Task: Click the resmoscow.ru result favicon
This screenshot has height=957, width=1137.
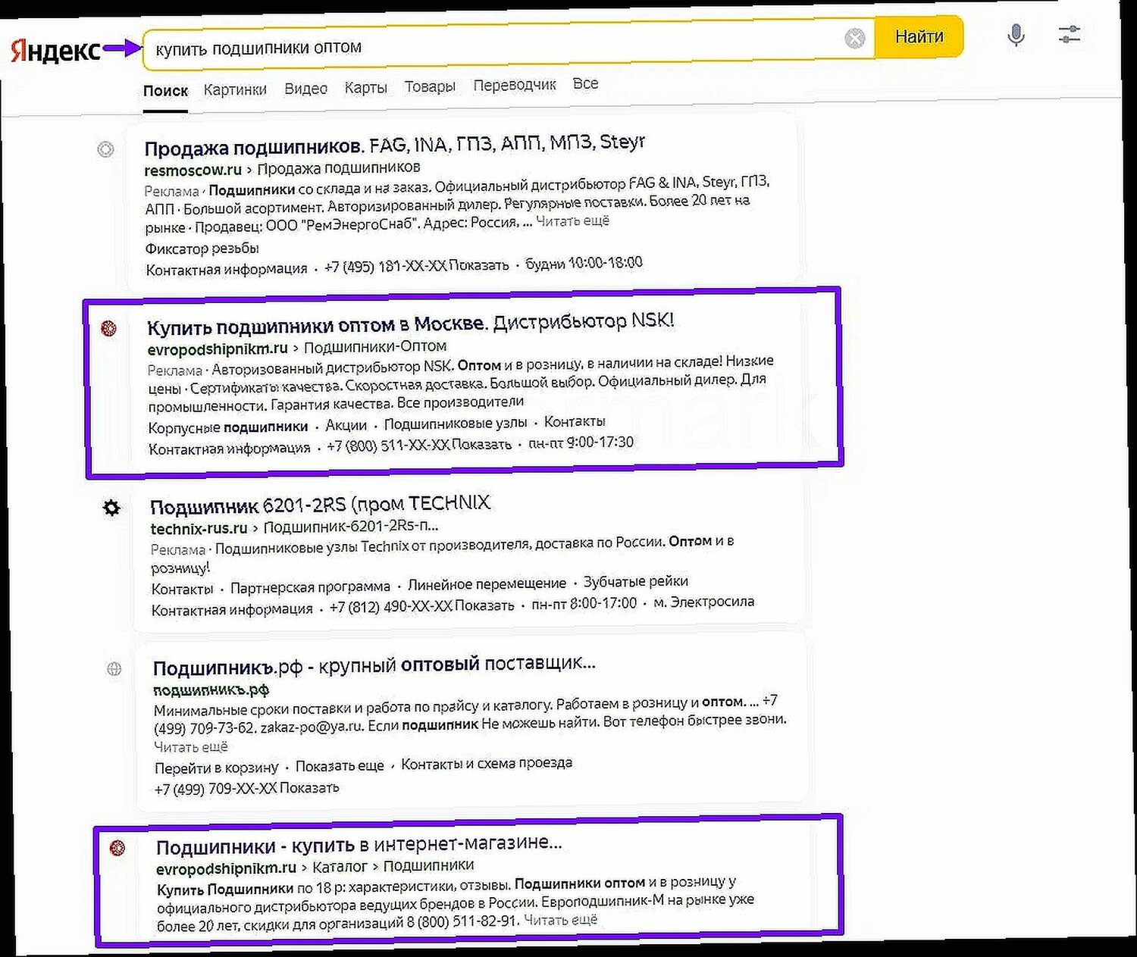Action: [x=105, y=149]
